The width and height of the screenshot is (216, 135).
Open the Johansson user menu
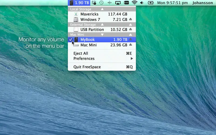coord(202,3)
